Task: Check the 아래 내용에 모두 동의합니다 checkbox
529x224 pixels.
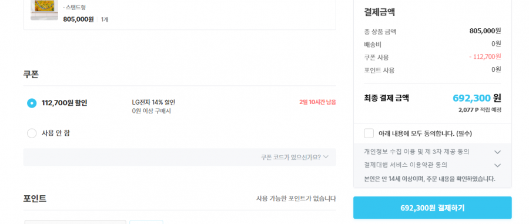Action: click(369, 133)
